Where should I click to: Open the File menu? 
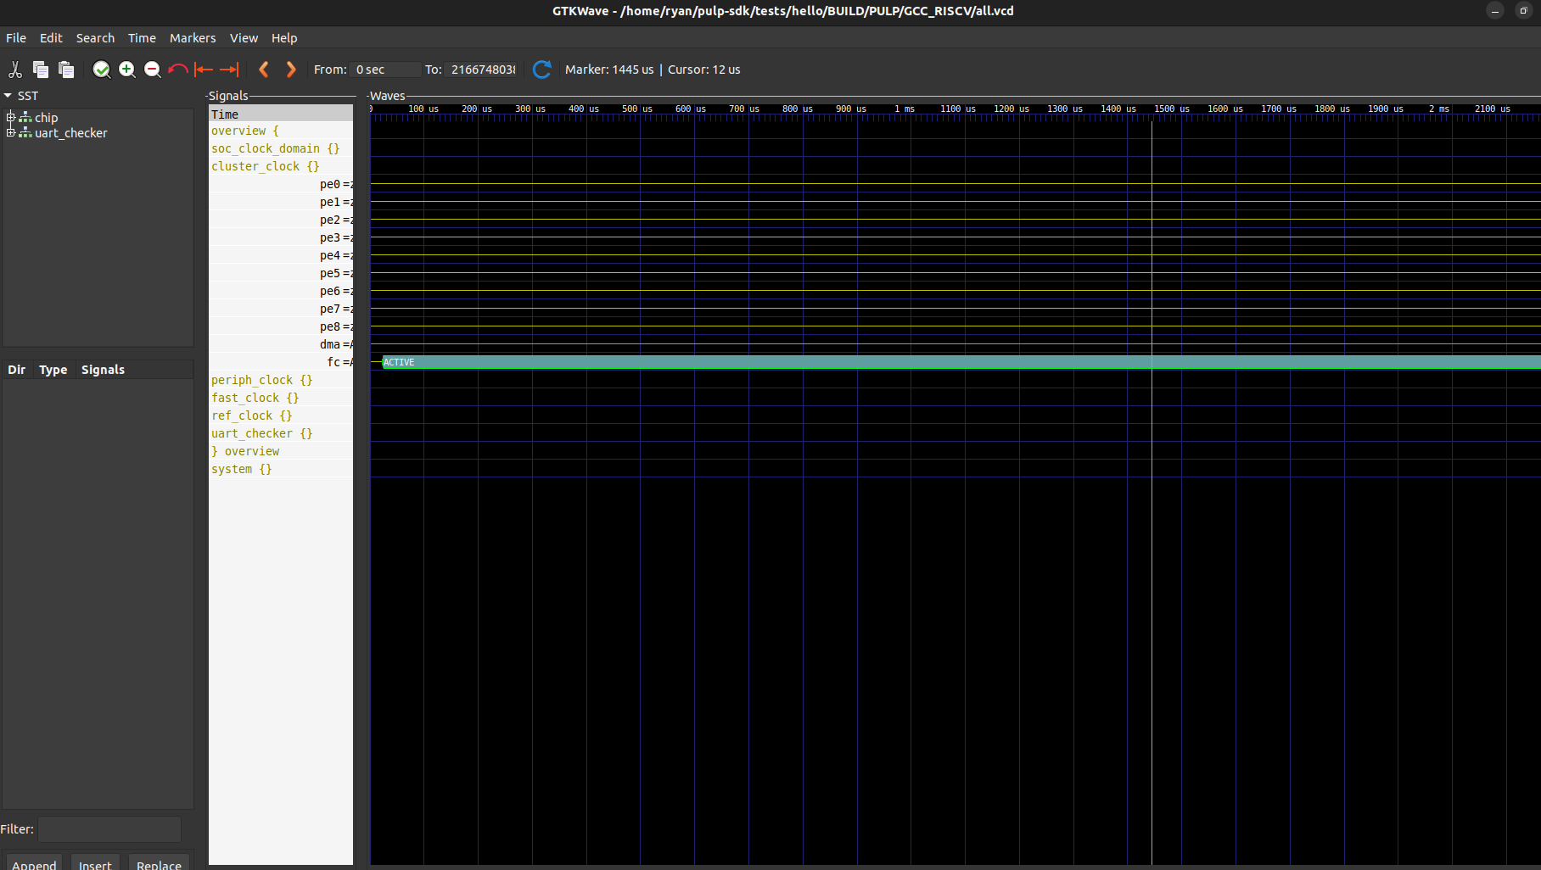click(x=16, y=38)
